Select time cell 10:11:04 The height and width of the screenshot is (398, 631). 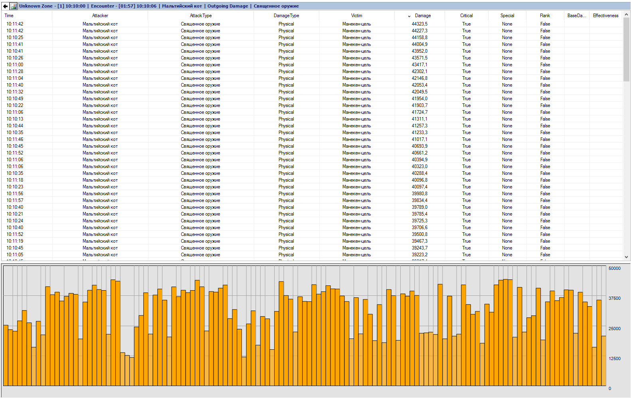click(15, 78)
